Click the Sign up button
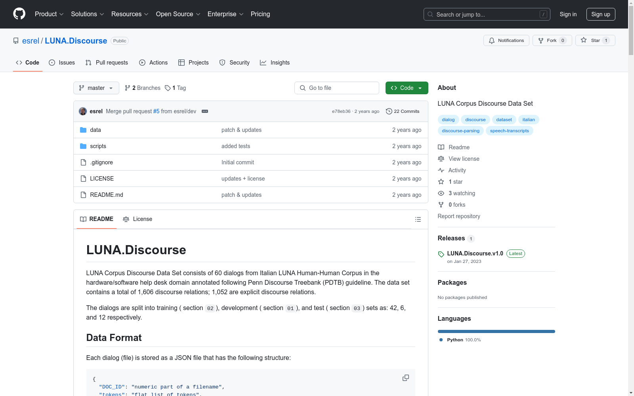The image size is (634, 396). click(601, 14)
